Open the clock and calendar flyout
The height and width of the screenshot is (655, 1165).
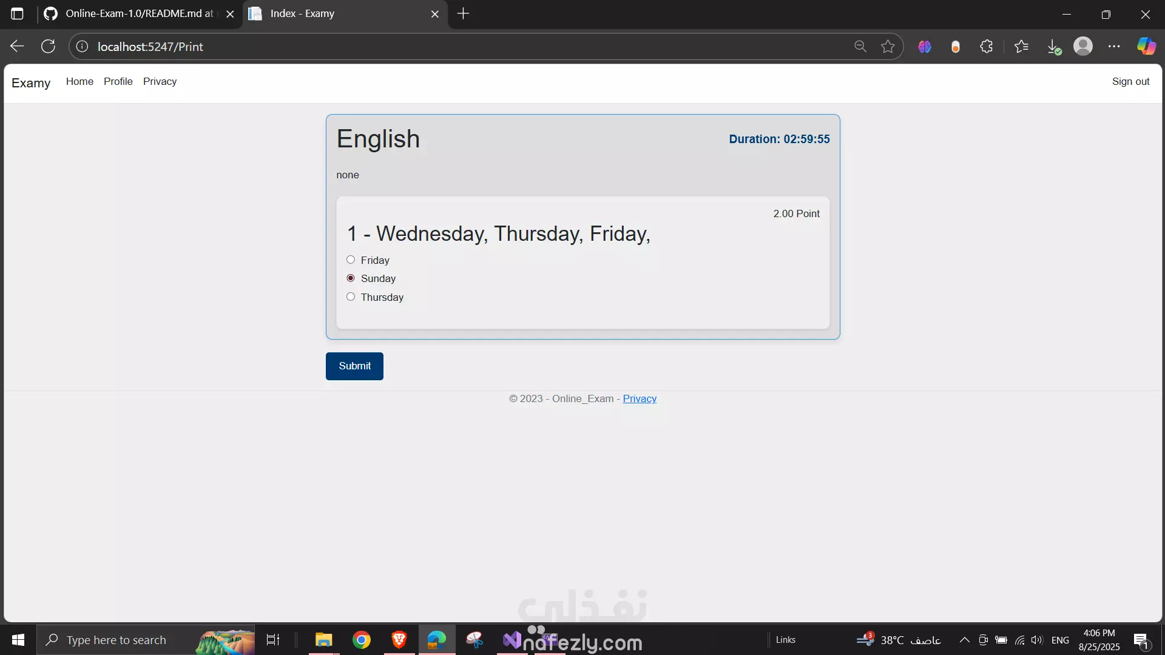(1099, 640)
